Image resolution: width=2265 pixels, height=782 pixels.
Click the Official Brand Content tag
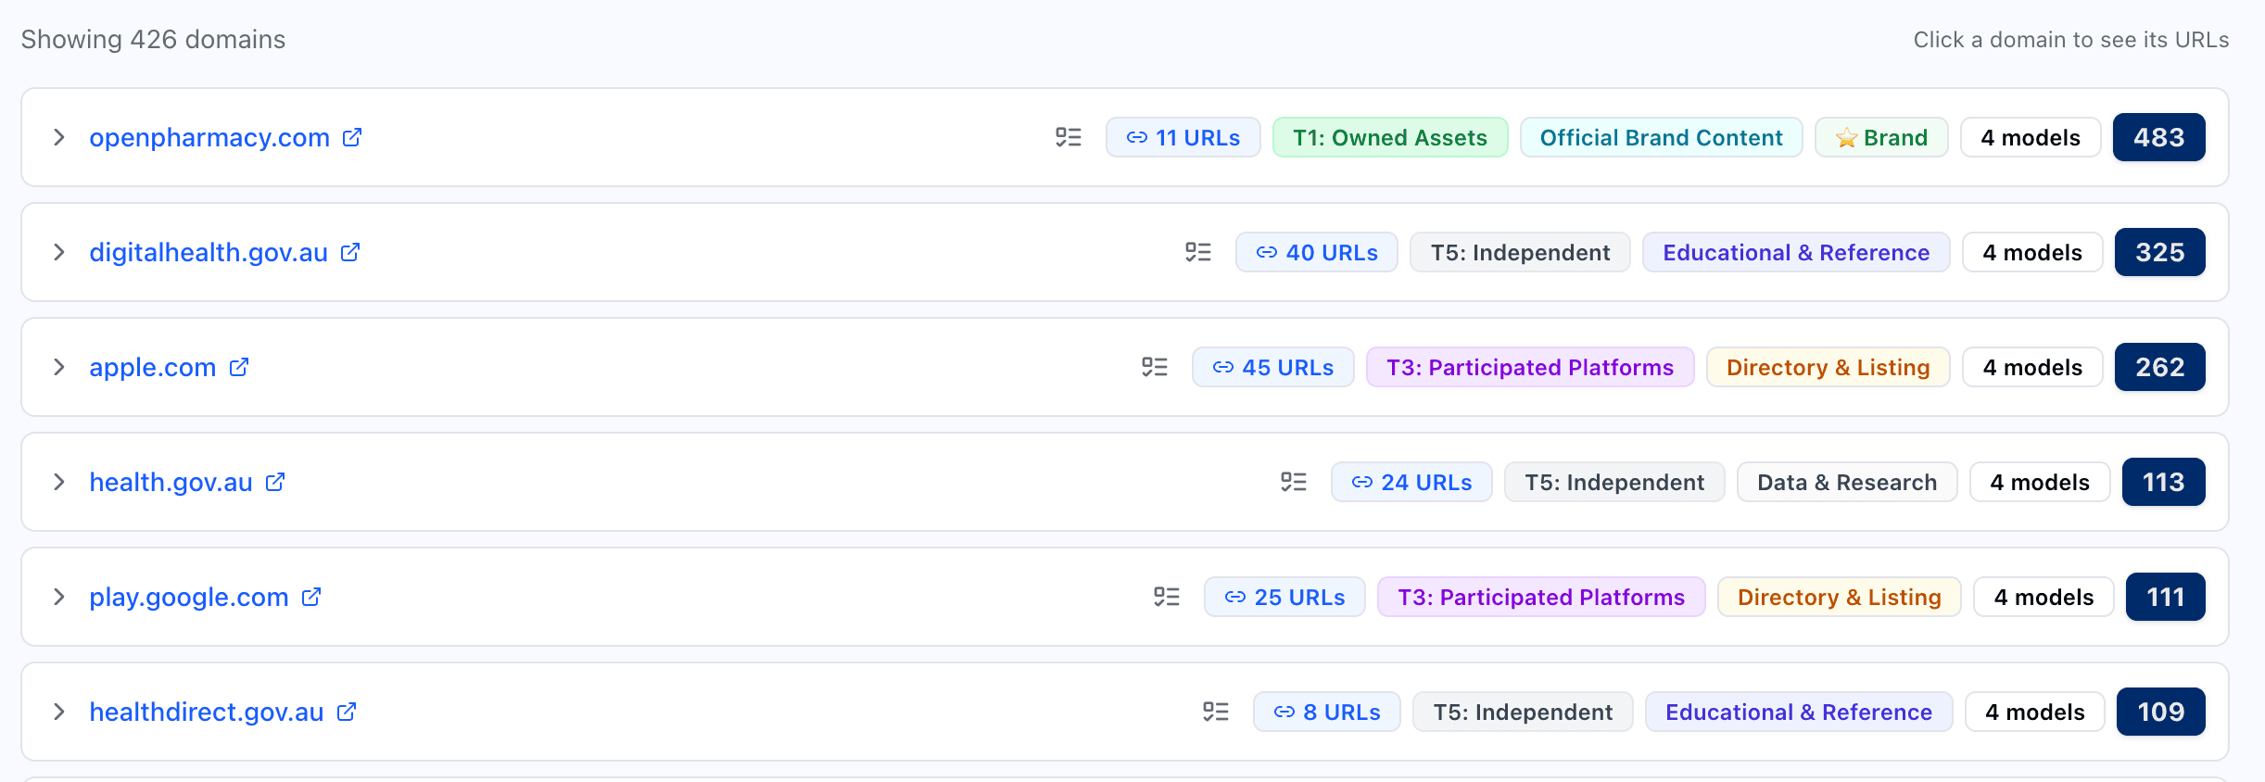click(x=1662, y=137)
